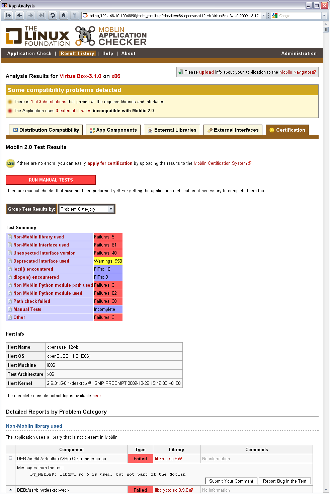
Task: Click the LSB badge icon
Action: [x=10, y=163]
